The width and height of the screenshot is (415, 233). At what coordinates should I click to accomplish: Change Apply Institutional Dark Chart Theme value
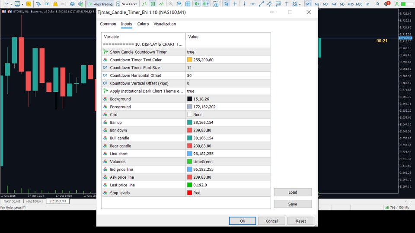pos(228,91)
